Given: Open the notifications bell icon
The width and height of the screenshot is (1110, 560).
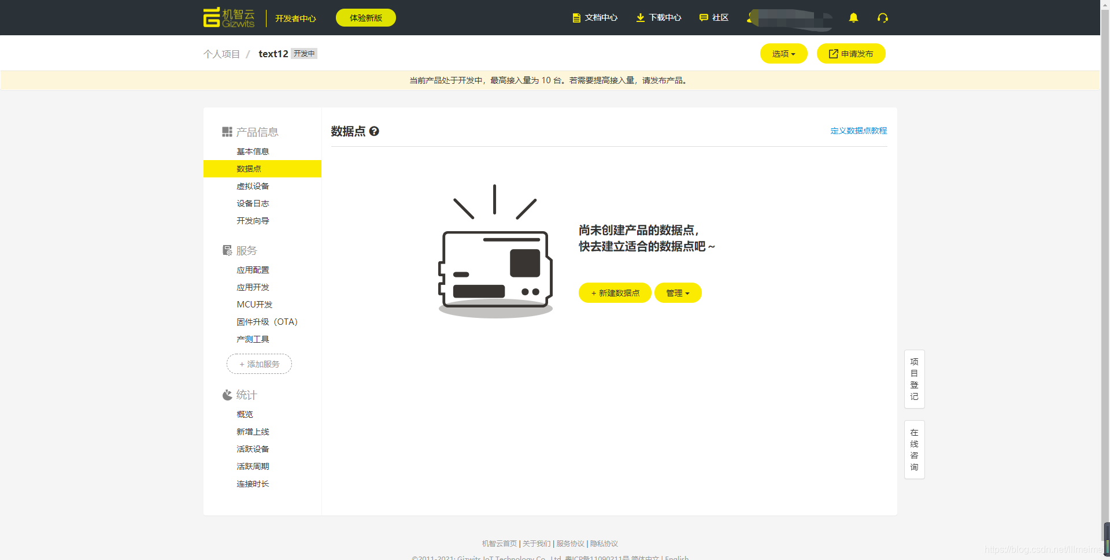Looking at the screenshot, I should click(853, 17).
